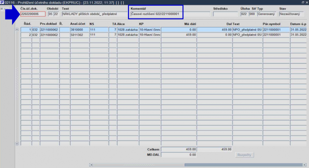The height and width of the screenshot is (168, 309).
Task: Click KP cell 10-Hlavní činn in row 2
Action: pyautogui.click(x=150, y=35)
